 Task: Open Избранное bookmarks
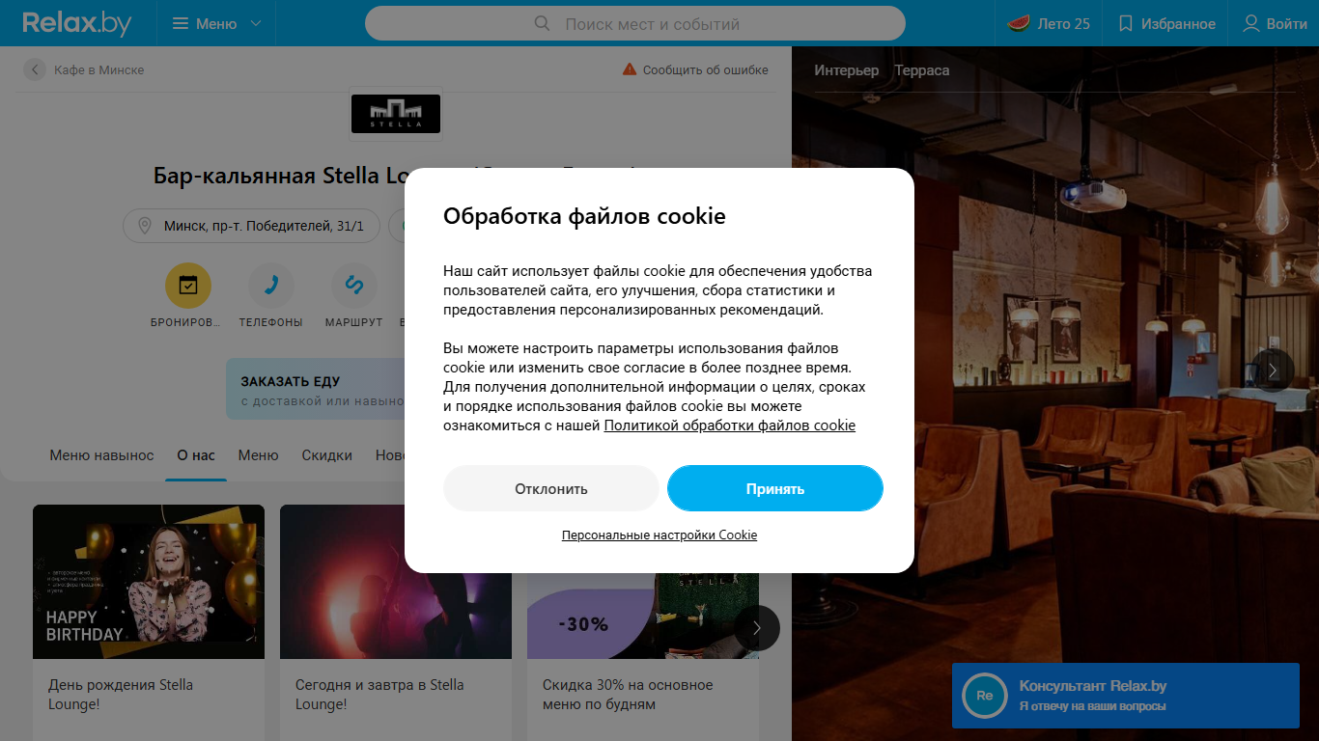1166,23
